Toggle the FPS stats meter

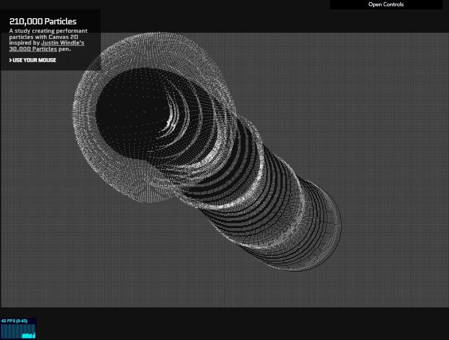click(18, 328)
